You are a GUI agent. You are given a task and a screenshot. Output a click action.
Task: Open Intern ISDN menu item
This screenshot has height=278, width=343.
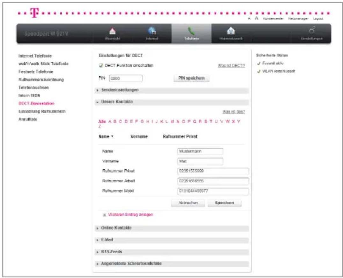(x=29, y=96)
